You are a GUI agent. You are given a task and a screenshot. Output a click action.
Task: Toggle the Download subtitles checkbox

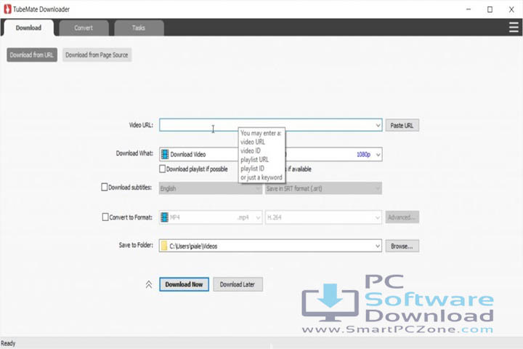105,187
